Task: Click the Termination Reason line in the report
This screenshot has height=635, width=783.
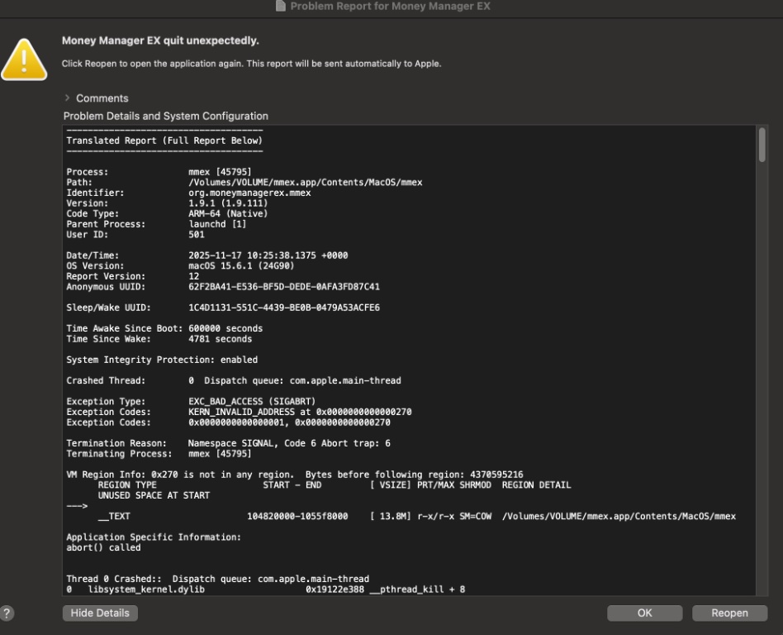Action: (x=228, y=443)
